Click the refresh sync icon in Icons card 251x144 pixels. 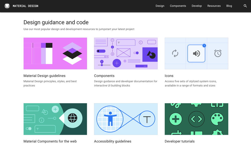coord(175,53)
